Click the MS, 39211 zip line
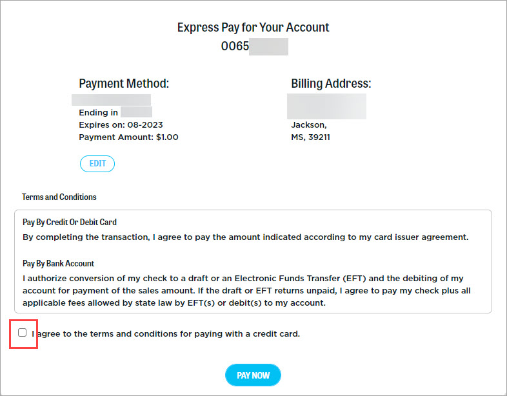507x396 pixels. 311,137
